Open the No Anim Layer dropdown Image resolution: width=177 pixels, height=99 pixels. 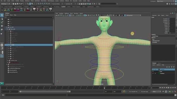click(145, 92)
